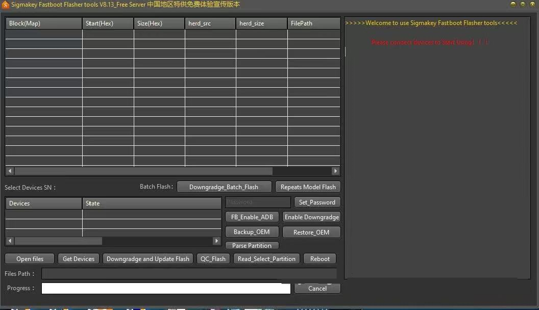Click right arrow of partition table scrollbar
This screenshot has height=310, width=539.
pyautogui.click(x=335, y=171)
